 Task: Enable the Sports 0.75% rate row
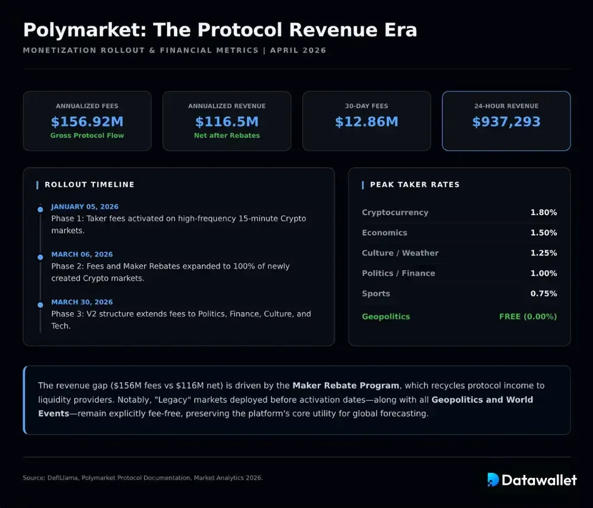pos(459,293)
